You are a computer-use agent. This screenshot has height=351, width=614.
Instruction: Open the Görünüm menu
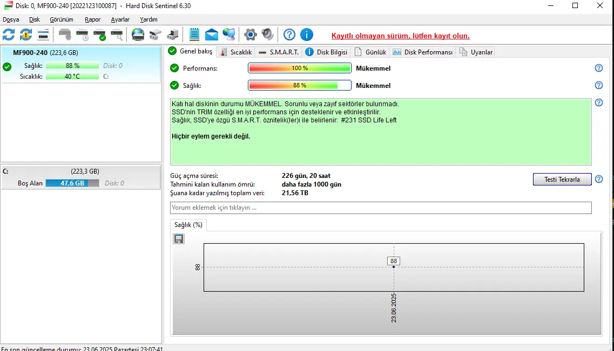[62, 19]
